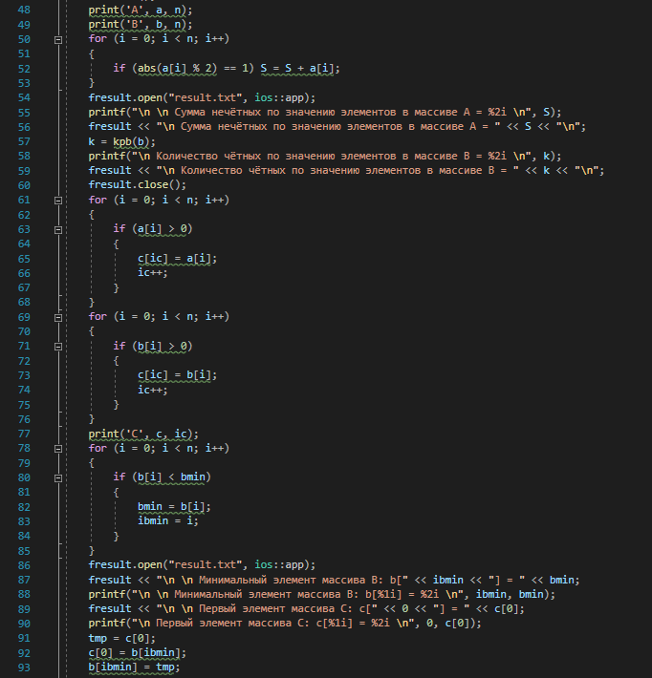The width and height of the screenshot is (652, 678).
Task: Click the c[ic] = a[i] assignment
Action: [x=177, y=259]
